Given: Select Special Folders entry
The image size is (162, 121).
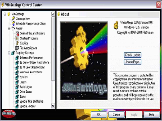Looking at the screenshot, I should point(28,106).
